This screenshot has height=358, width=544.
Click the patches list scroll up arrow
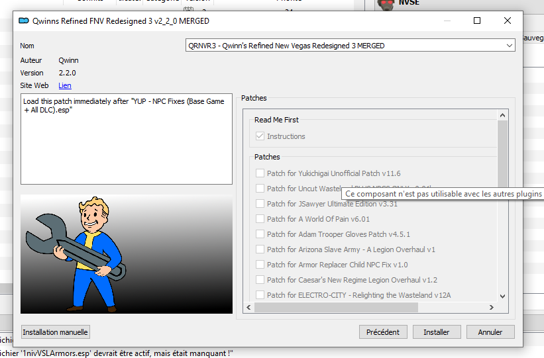tap(502, 115)
